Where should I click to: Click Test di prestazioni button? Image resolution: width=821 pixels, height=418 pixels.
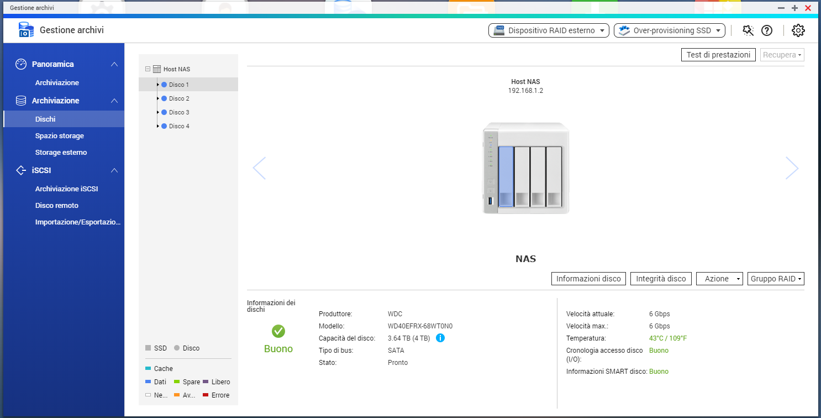pyautogui.click(x=718, y=55)
